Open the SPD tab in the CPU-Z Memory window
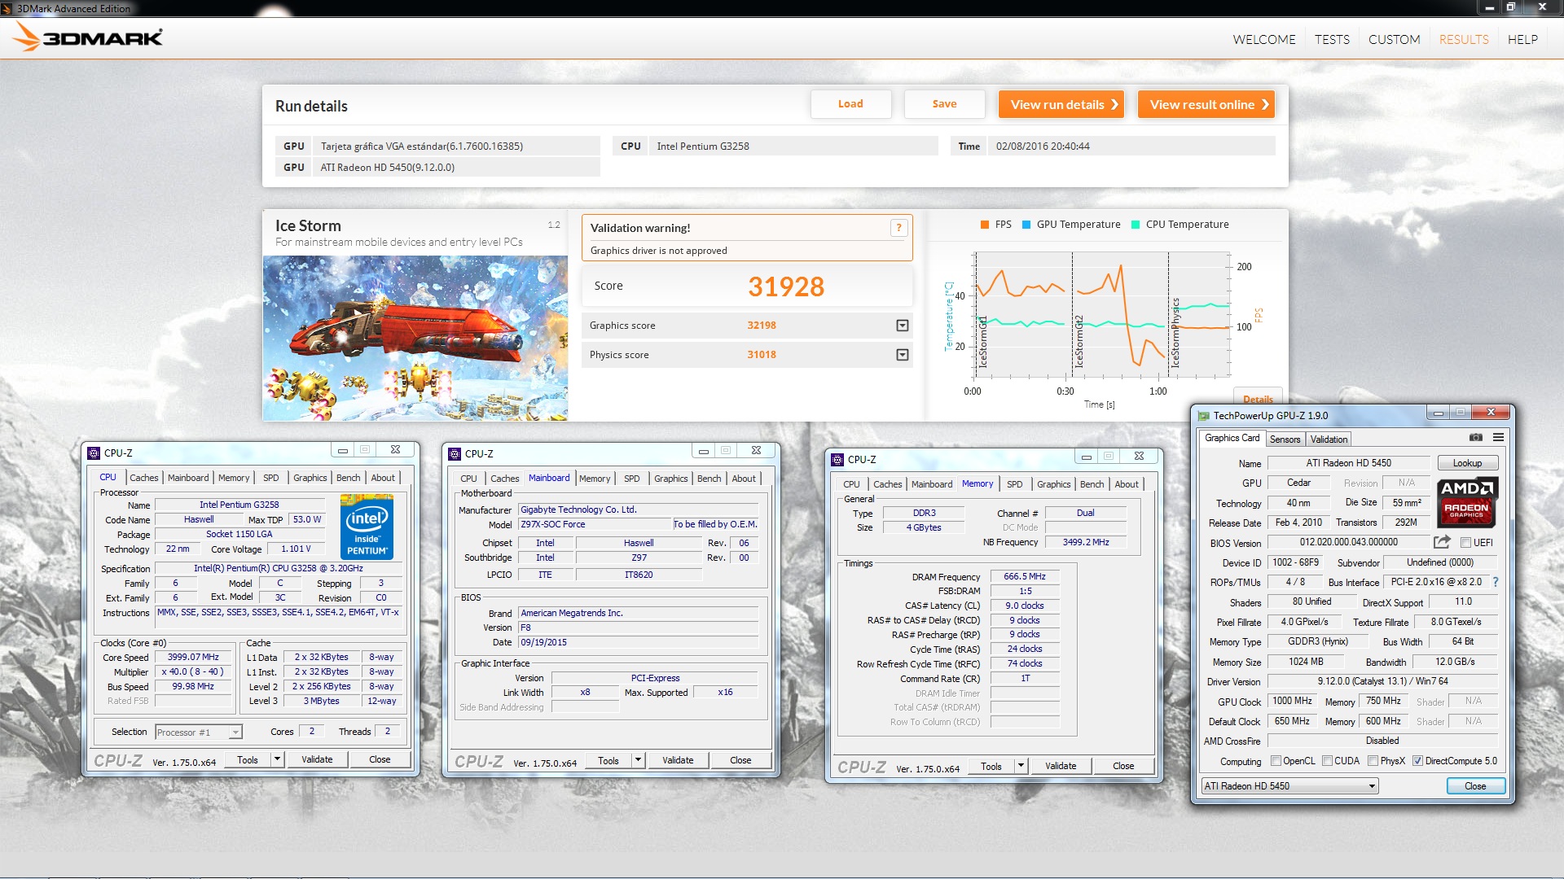Image resolution: width=1564 pixels, height=879 pixels. [x=1014, y=484]
